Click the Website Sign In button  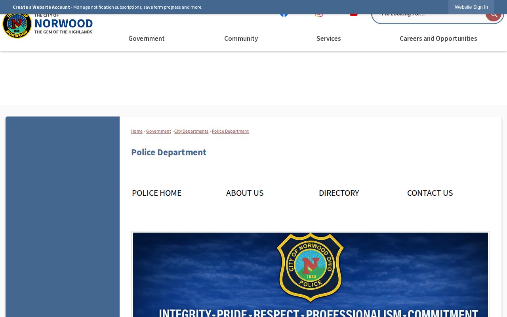pos(471,7)
